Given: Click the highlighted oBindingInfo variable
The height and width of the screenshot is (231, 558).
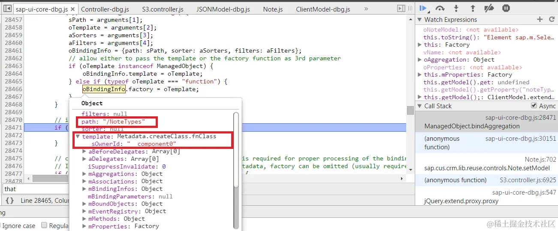Looking at the screenshot, I should [104, 89].
